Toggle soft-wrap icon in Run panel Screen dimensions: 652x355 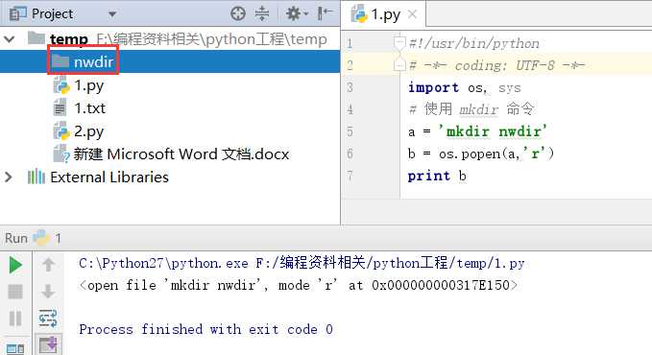pyautogui.click(x=48, y=319)
